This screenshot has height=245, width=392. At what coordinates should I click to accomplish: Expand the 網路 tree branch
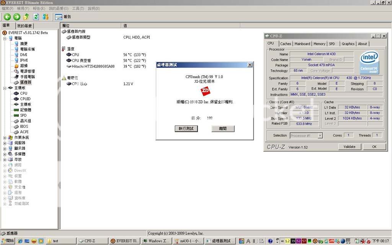[x=5, y=165]
